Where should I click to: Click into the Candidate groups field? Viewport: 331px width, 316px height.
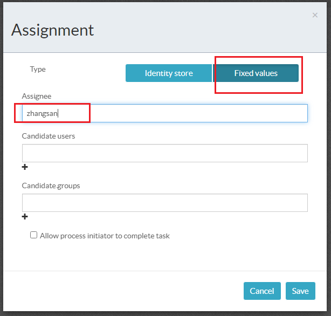coord(164,203)
